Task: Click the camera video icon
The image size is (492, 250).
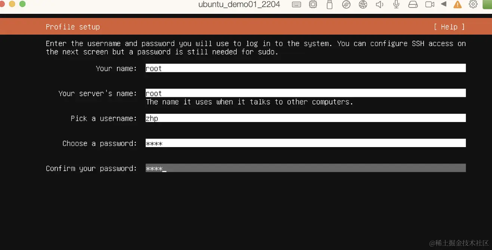Action: coord(430,4)
